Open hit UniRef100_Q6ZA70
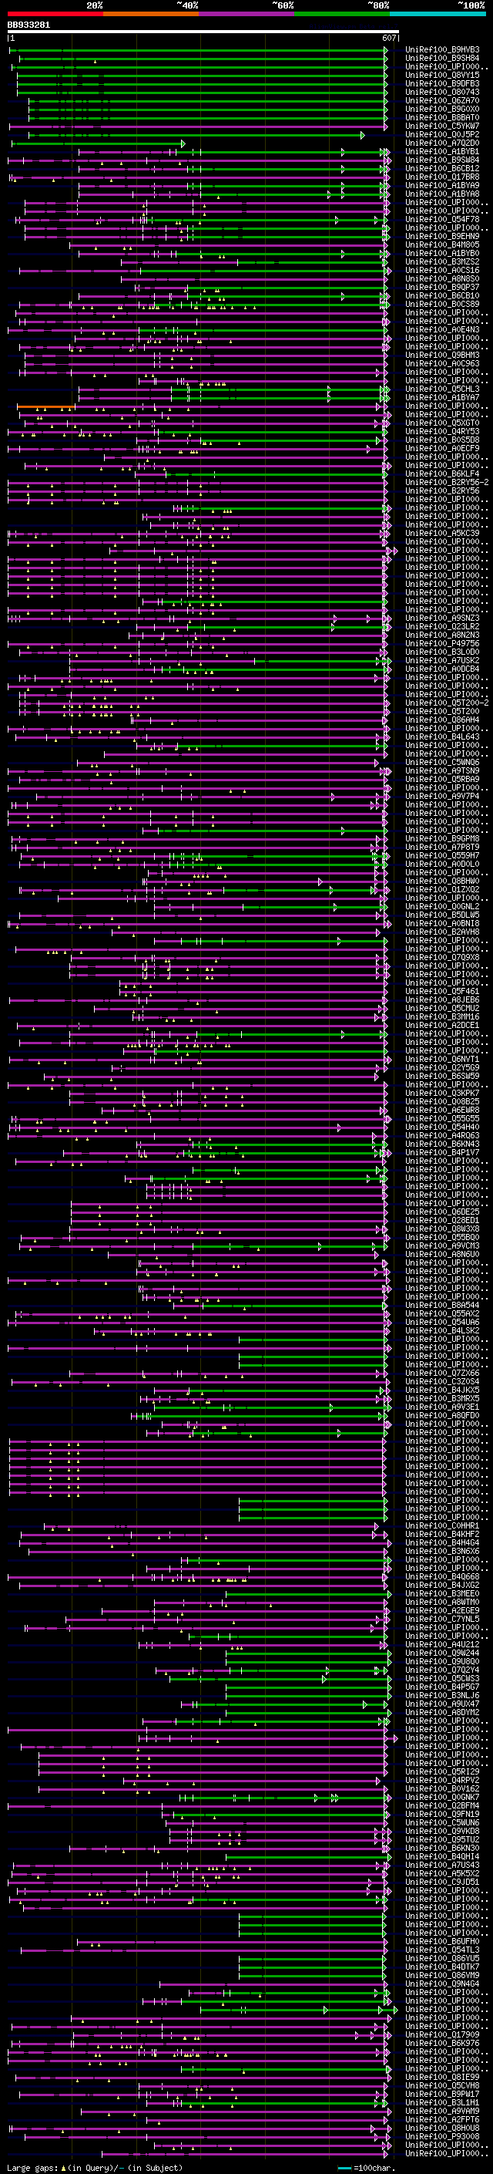Image resolution: width=493 pixels, height=2174 pixels. coord(442,100)
